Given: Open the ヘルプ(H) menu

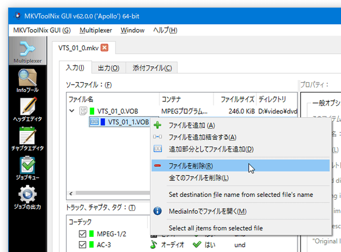Looking at the screenshot, I should [165, 30].
